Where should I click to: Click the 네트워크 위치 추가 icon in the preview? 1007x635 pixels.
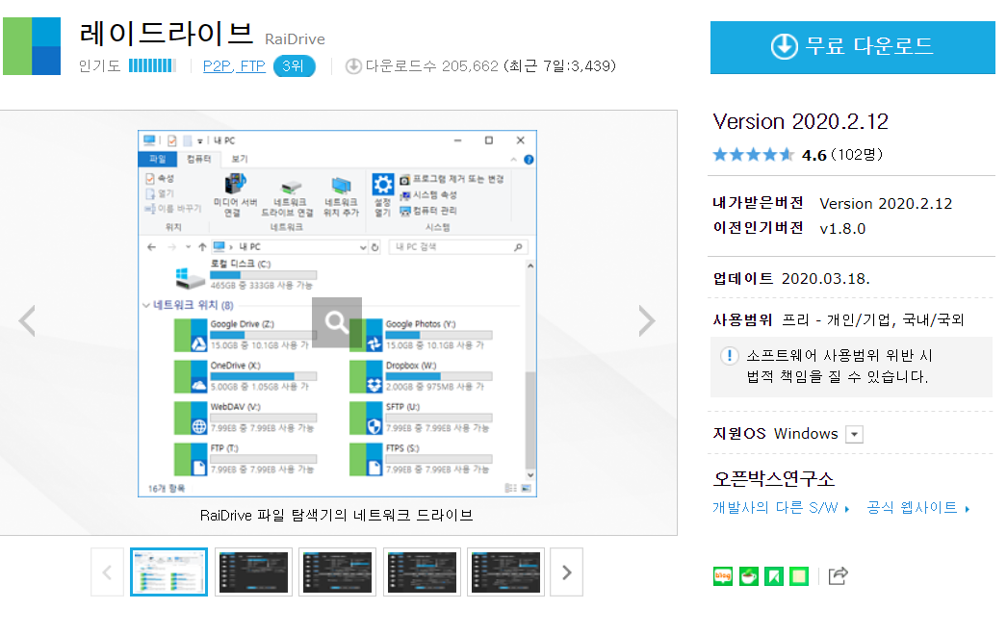[x=341, y=187]
